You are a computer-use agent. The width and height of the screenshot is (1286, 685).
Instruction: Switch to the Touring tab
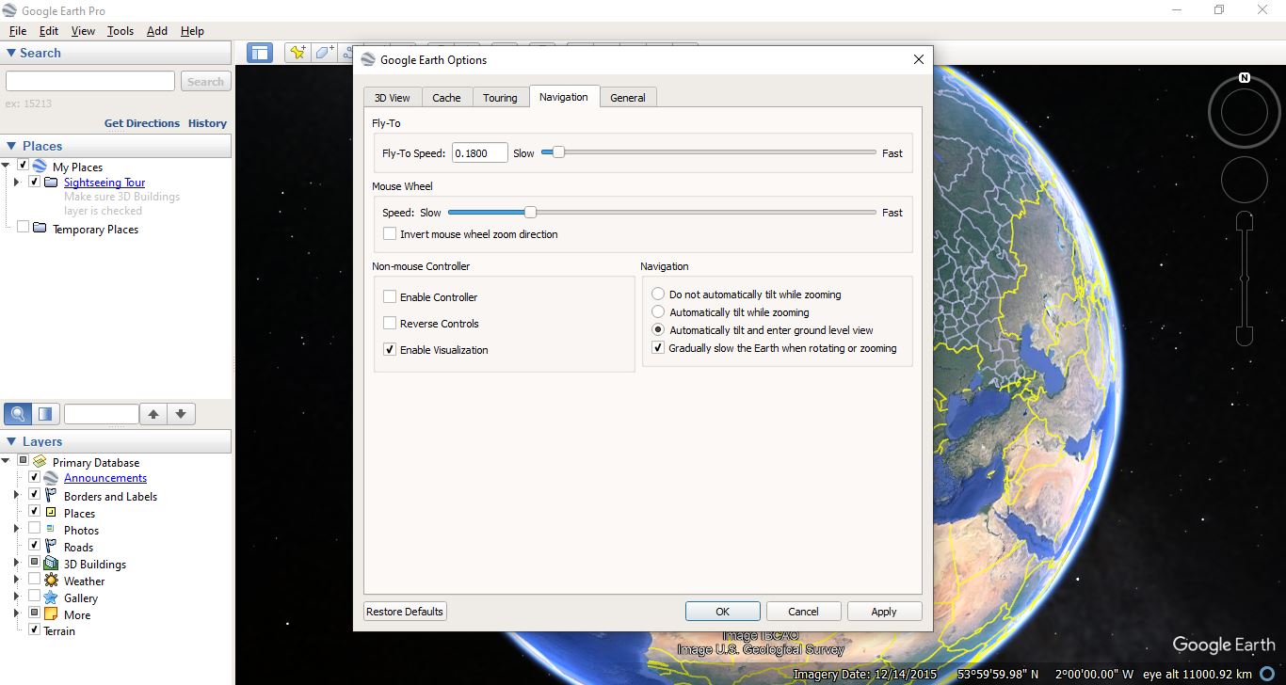500,97
